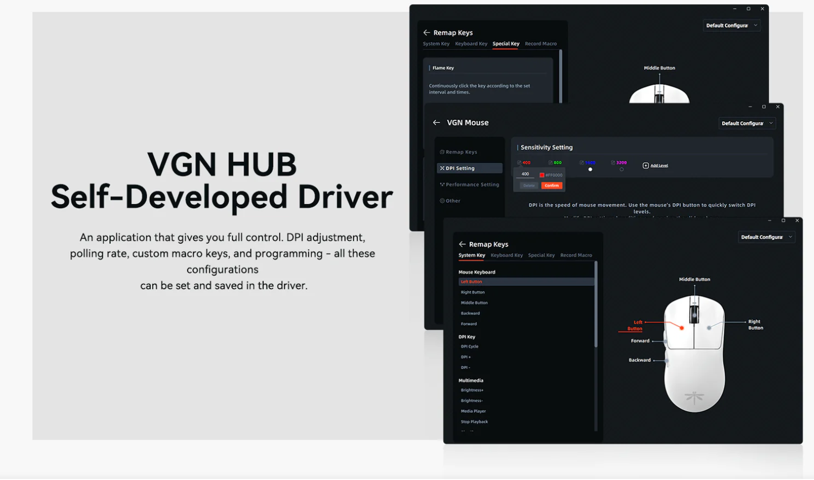
Task: Go back using the arrow beside VGN Mouse
Action: (x=436, y=123)
